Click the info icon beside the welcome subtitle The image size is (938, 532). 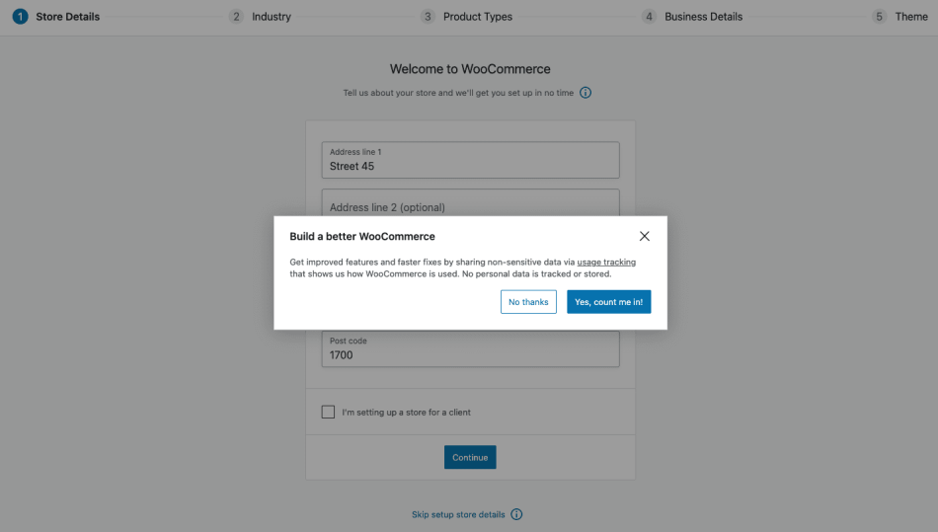click(x=586, y=93)
